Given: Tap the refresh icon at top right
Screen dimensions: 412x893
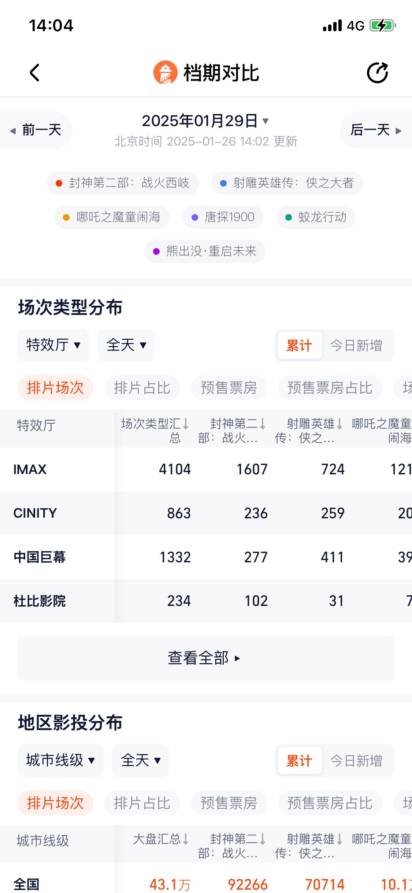Looking at the screenshot, I should coord(377,73).
